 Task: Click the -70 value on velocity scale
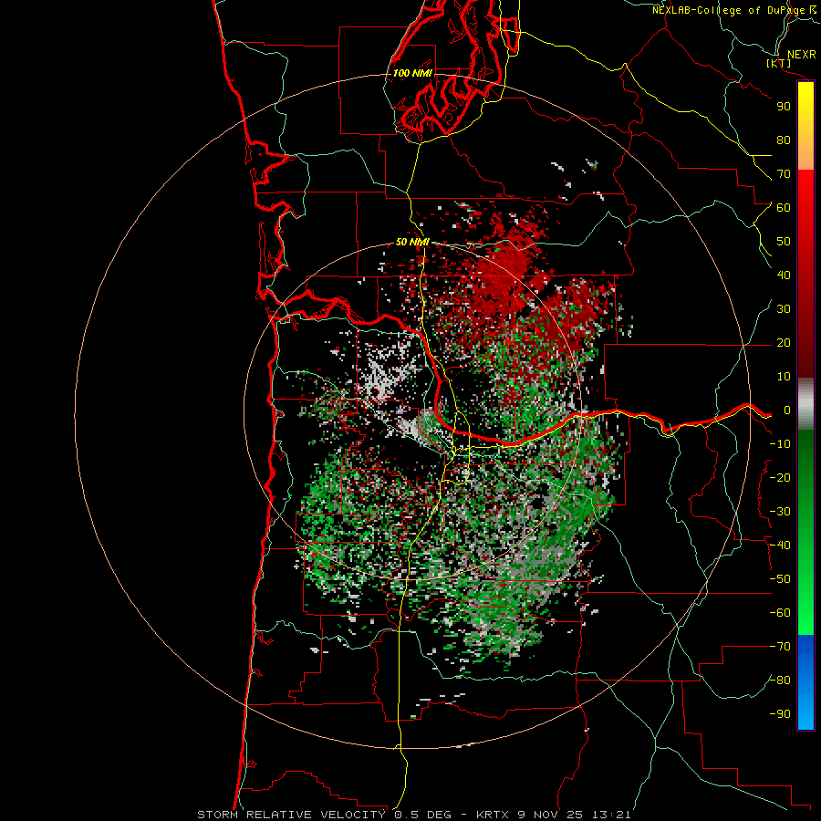780,647
